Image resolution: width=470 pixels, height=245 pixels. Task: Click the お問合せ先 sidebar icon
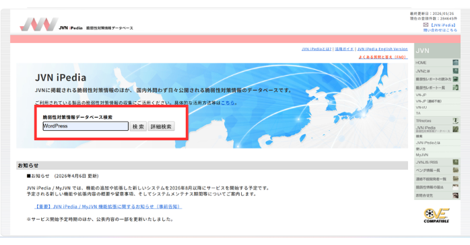[455, 195]
